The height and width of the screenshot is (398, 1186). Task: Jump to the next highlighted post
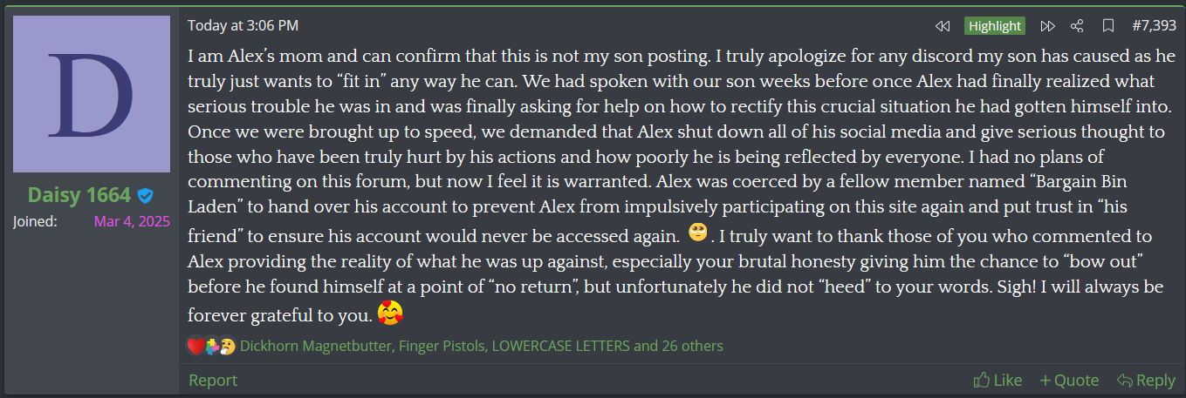pyautogui.click(x=1048, y=26)
